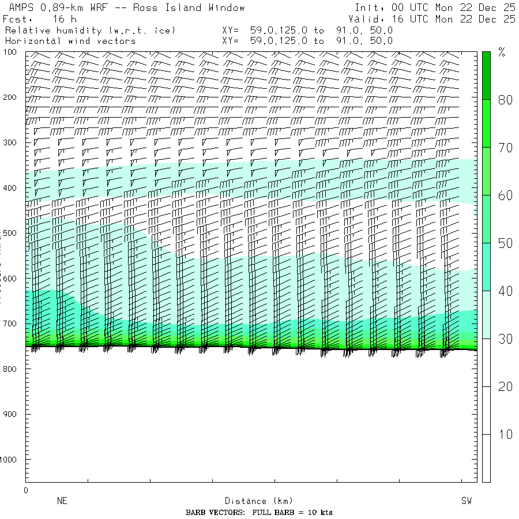519x519 pixels.
Task: Click the XY coordinates beside Horizontal wind vectors line
Action: [307, 41]
